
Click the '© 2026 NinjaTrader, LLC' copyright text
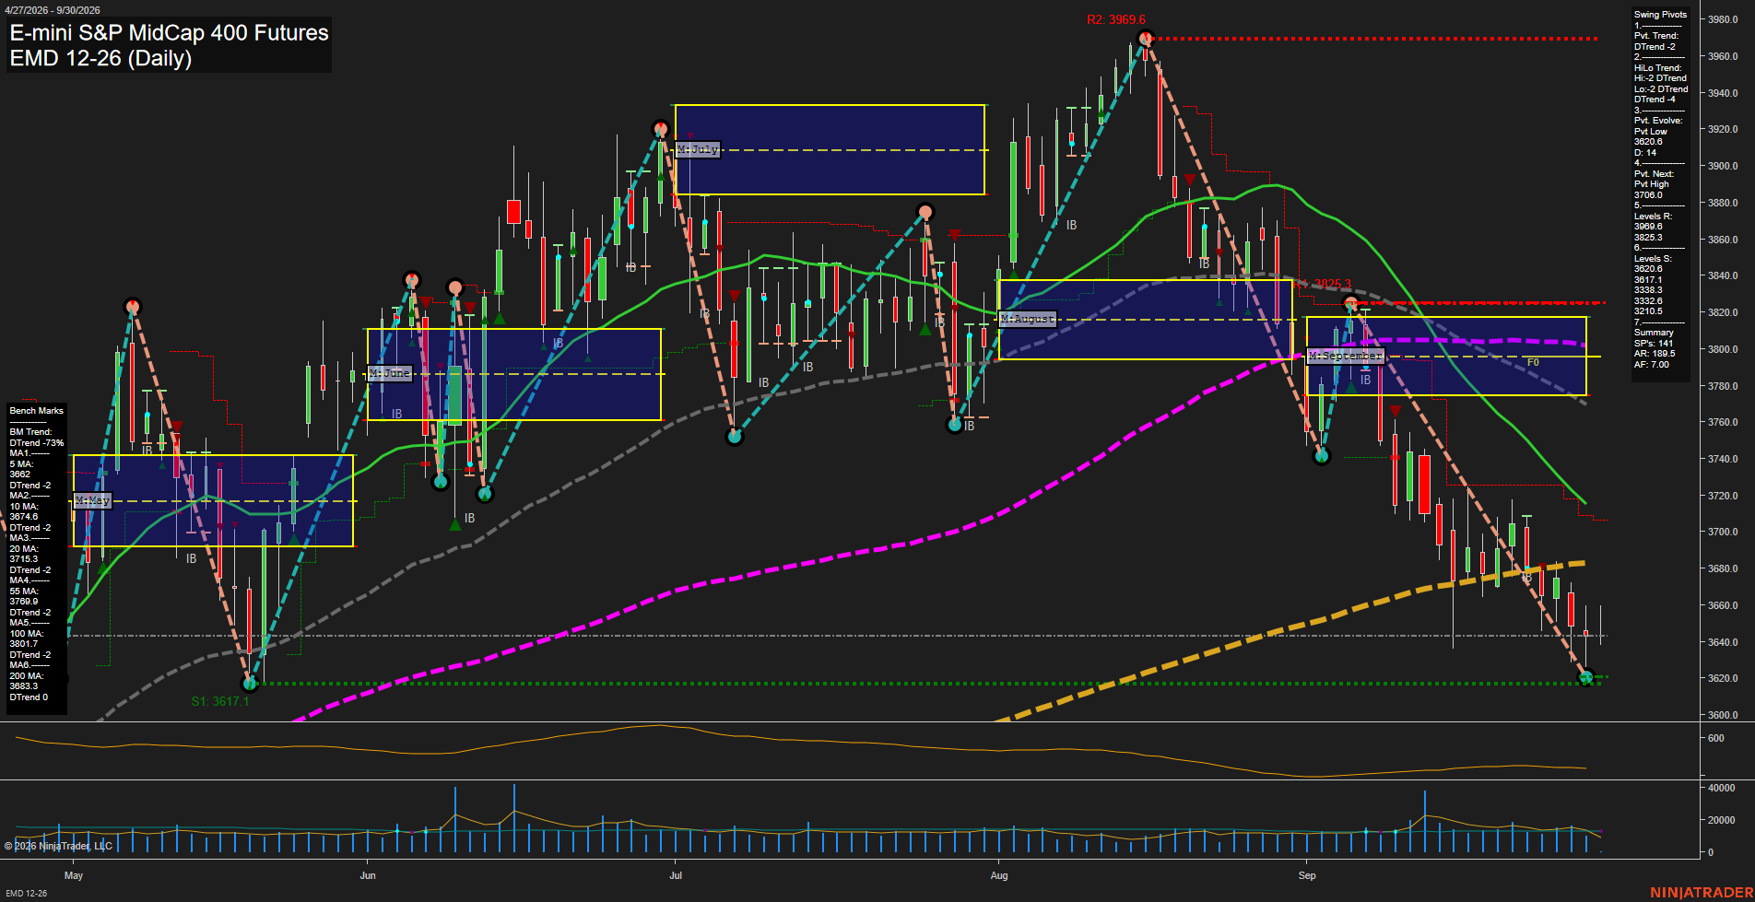coord(58,846)
